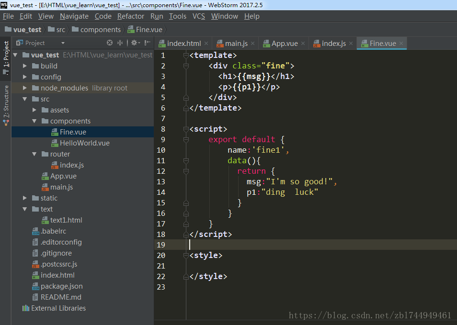The image size is (457, 325).
Task: Close the main.js editor tab
Action: 252,44
